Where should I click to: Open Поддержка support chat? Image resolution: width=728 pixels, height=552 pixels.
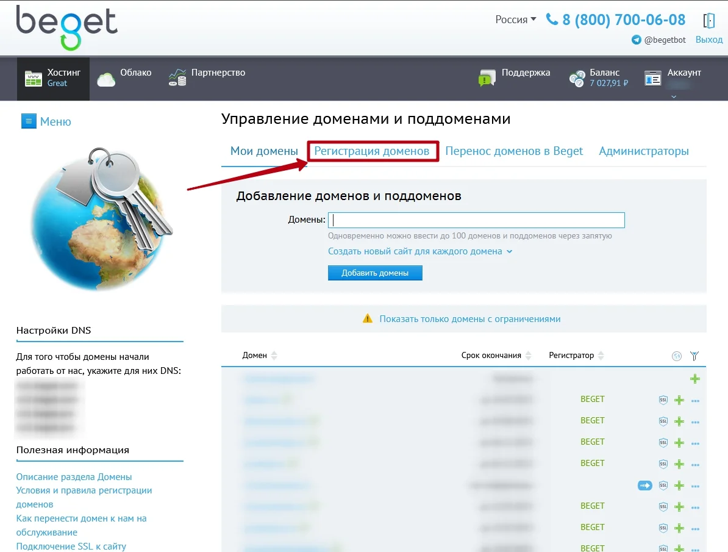(514, 78)
